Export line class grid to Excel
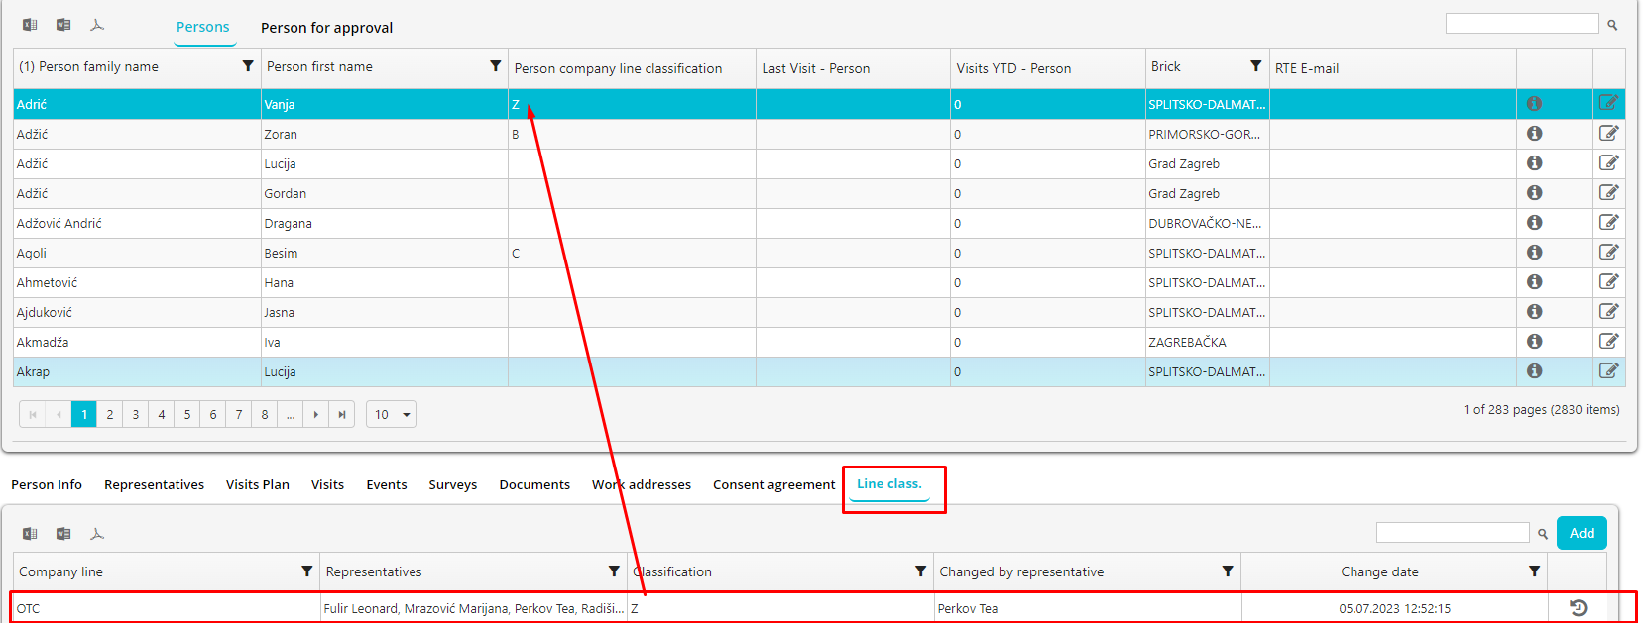This screenshot has width=1649, height=623. (30, 534)
